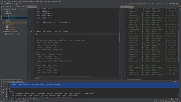The image size is (181, 102).
Task: Collapse the apoc_road_trip root node
Action: (x=3, y=9)
